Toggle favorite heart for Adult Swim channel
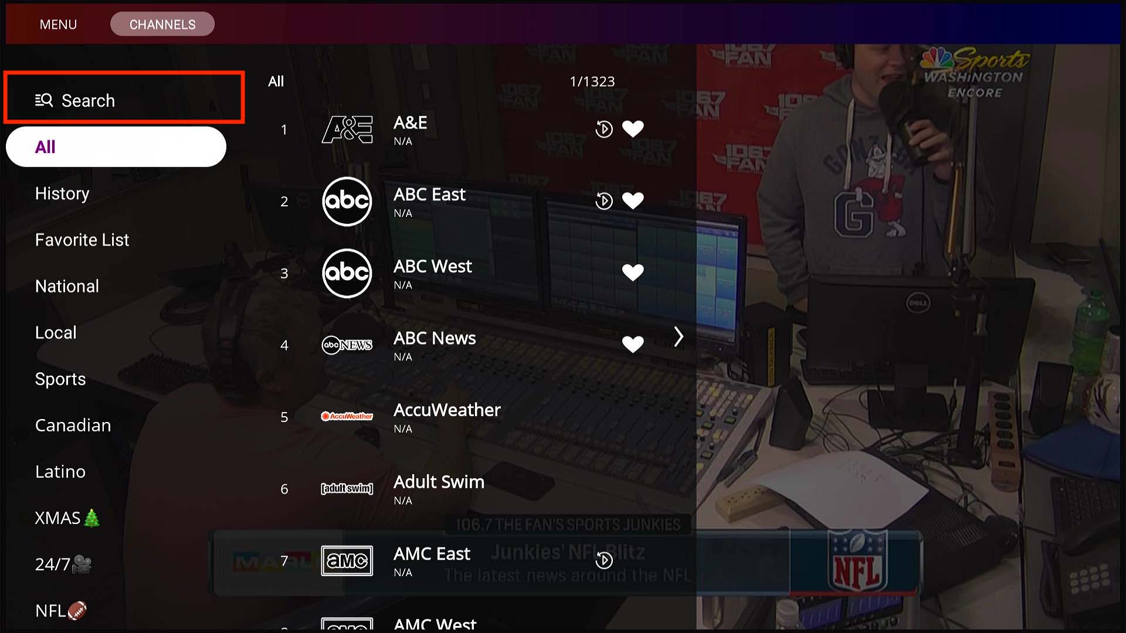This screenshot has height=633, width=1126. point(633,488)
